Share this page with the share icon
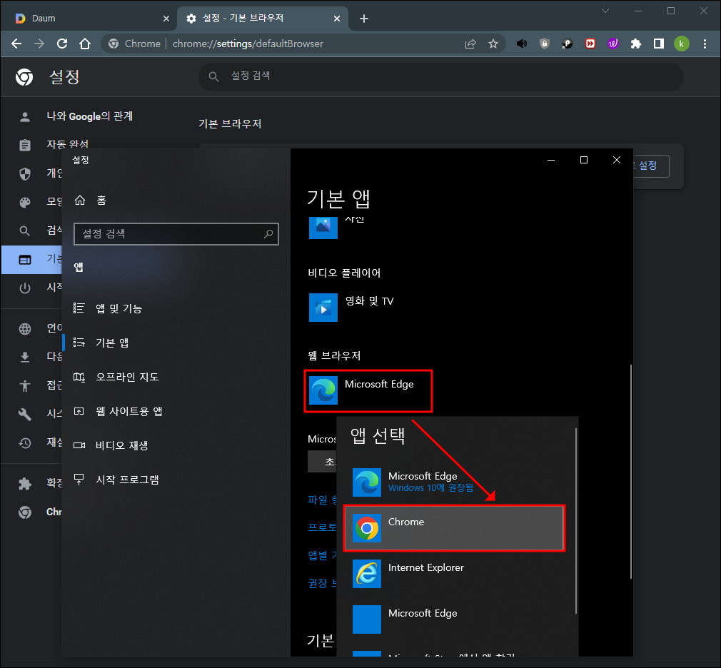The image size is (721, 668). tap(470, 44)
